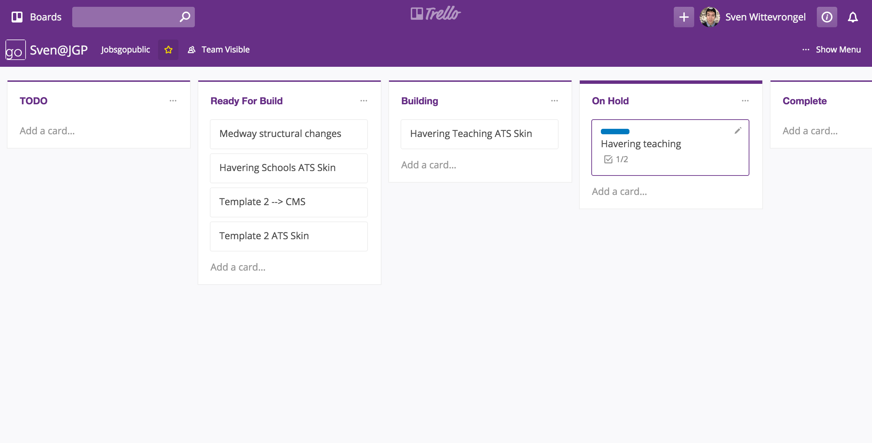Add a card to Complete list
This screenshot has height=443, width=872.
tap(810, 131)
